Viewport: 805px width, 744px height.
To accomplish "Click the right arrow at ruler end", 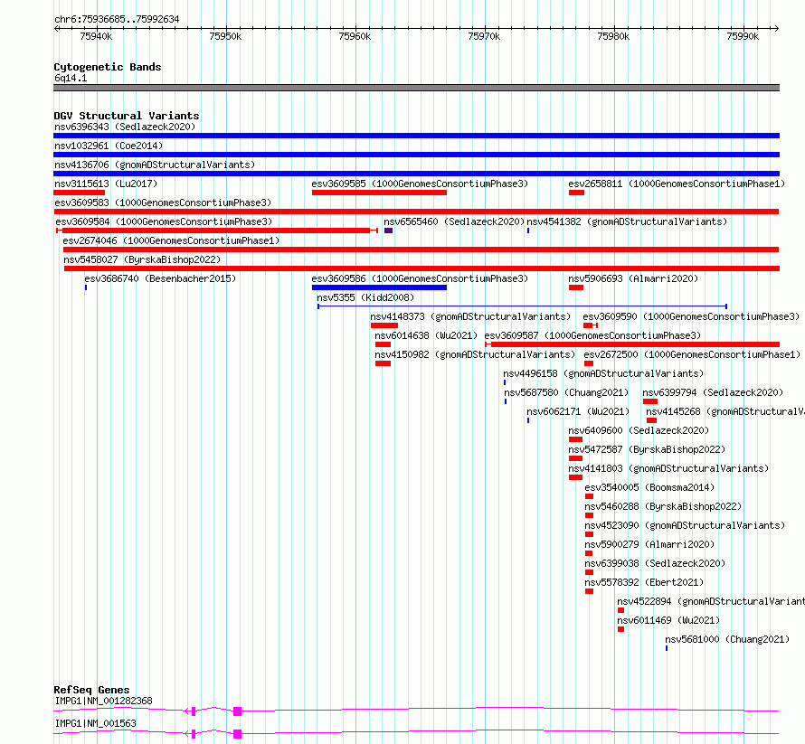I will (776, 29).
